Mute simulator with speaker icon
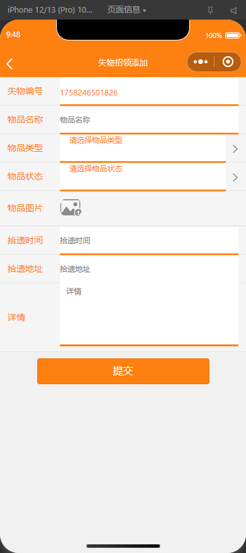Image resolution: width=246 pixels, height=553 pixels. [x=233, y=10]
